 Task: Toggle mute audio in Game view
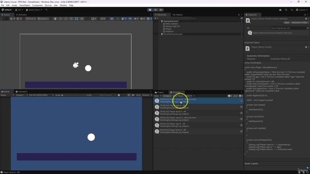[x=129, y=95]
